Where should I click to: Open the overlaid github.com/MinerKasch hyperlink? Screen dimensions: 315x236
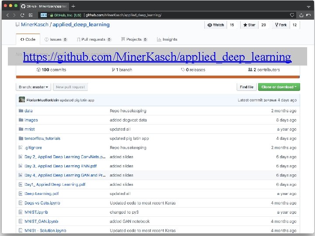pos(157,57)
